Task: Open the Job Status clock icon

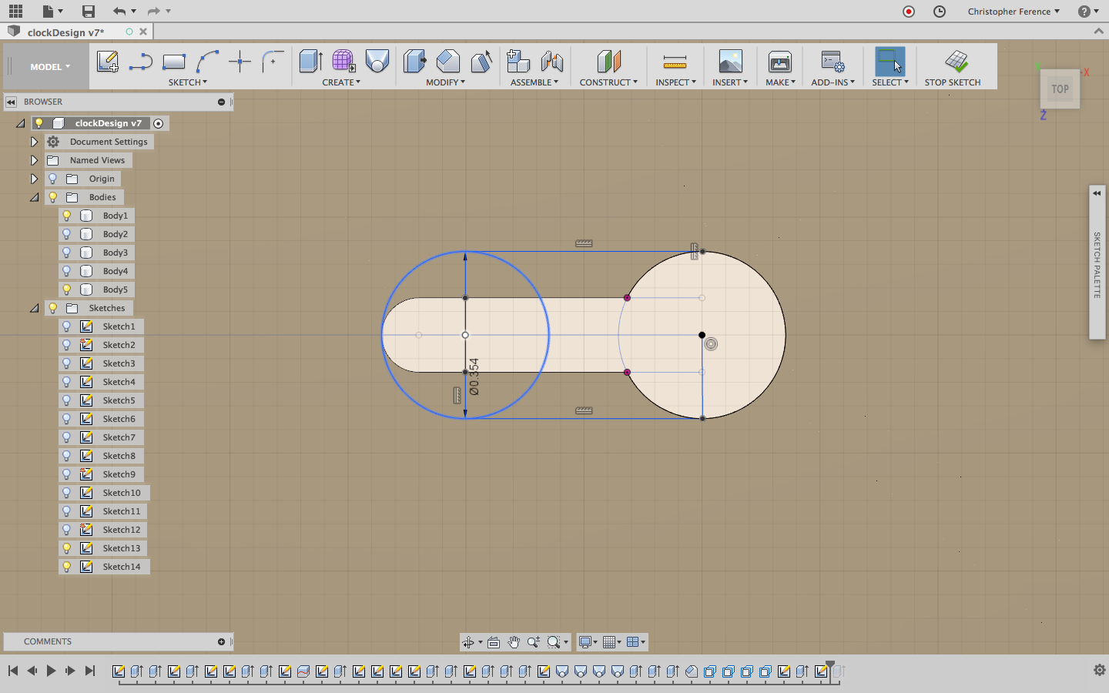Action: [x=940, y=12]
